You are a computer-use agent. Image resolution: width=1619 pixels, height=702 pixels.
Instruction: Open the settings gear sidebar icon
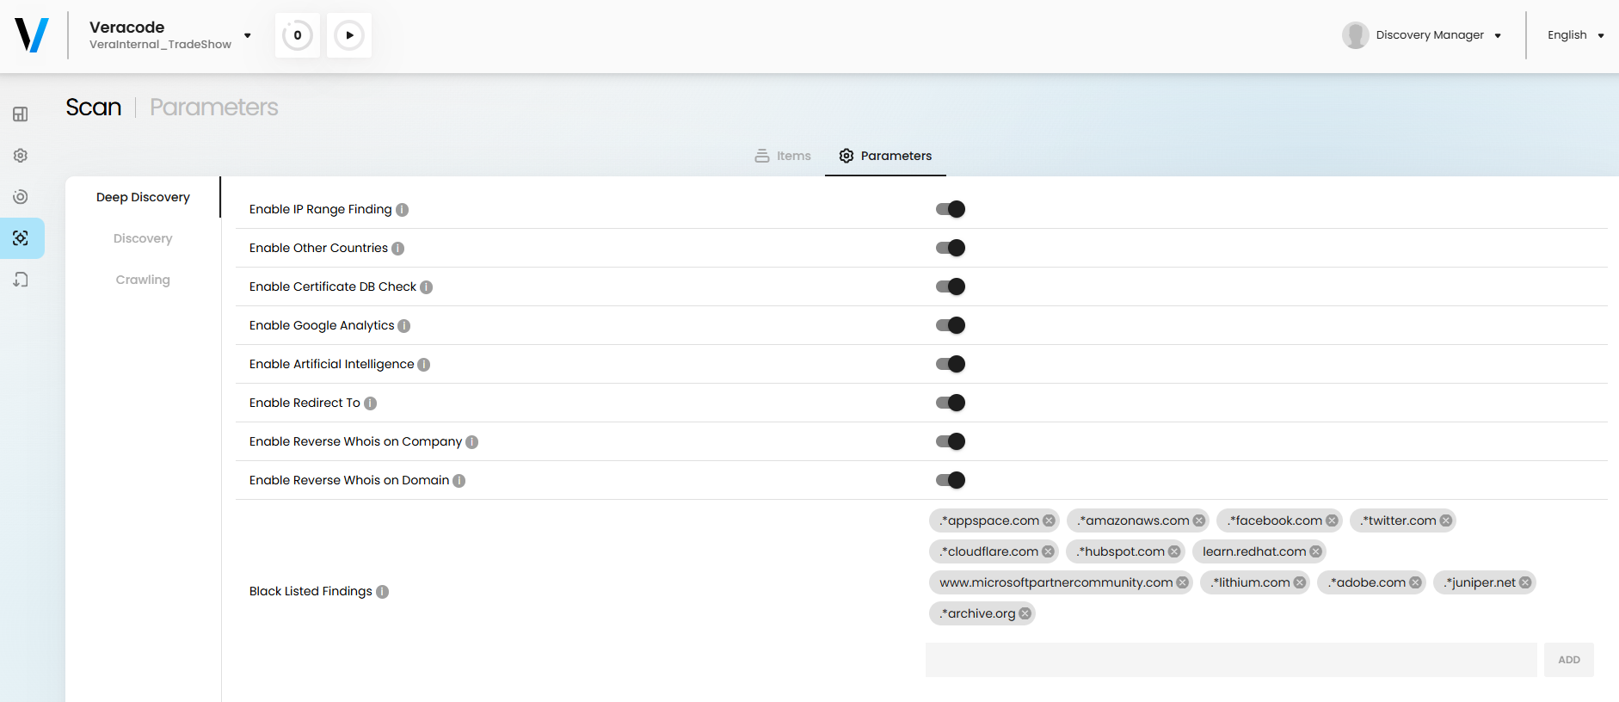pos(21,156)
